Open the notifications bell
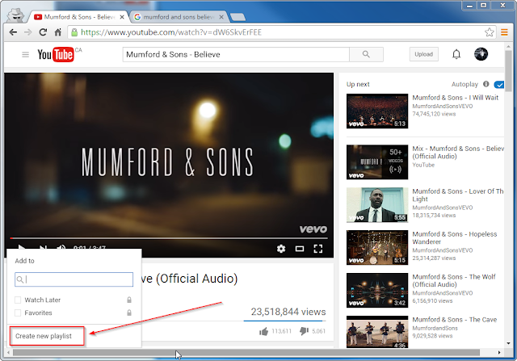This screenshot has height=361, width=517. (x=456, y=54)
